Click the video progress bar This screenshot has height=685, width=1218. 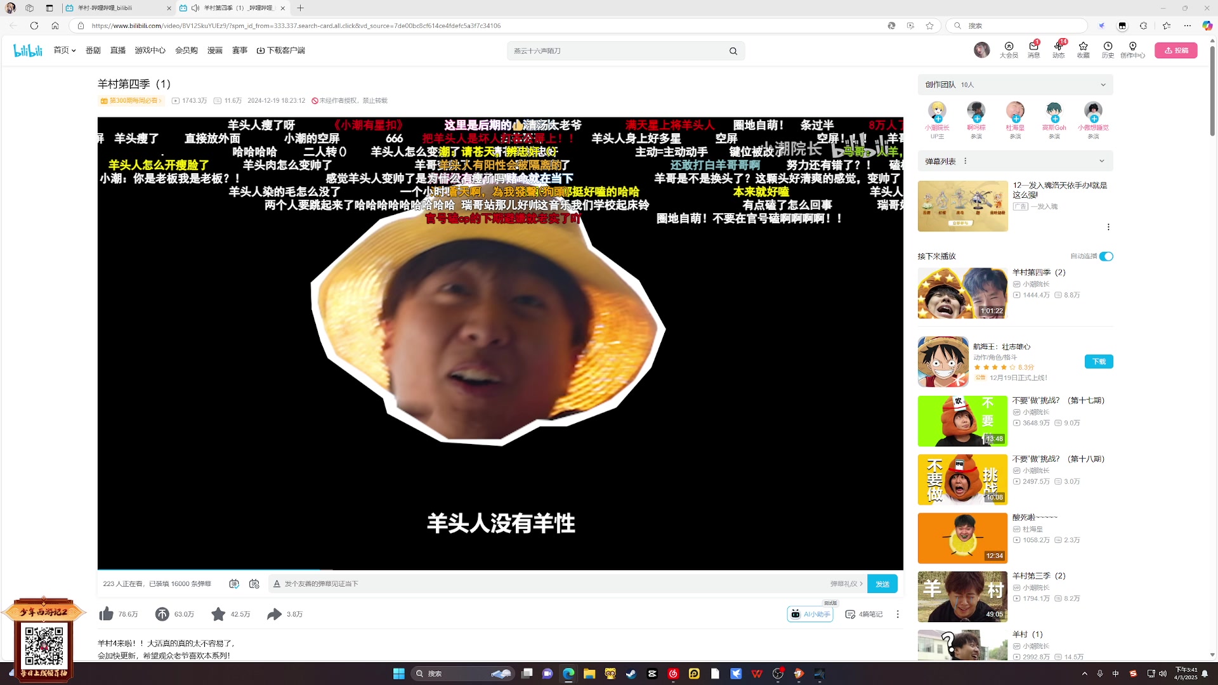pos(500,569)
